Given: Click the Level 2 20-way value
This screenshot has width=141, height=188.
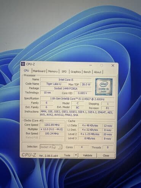Looking at the screenshot, I should pos(108,134).
